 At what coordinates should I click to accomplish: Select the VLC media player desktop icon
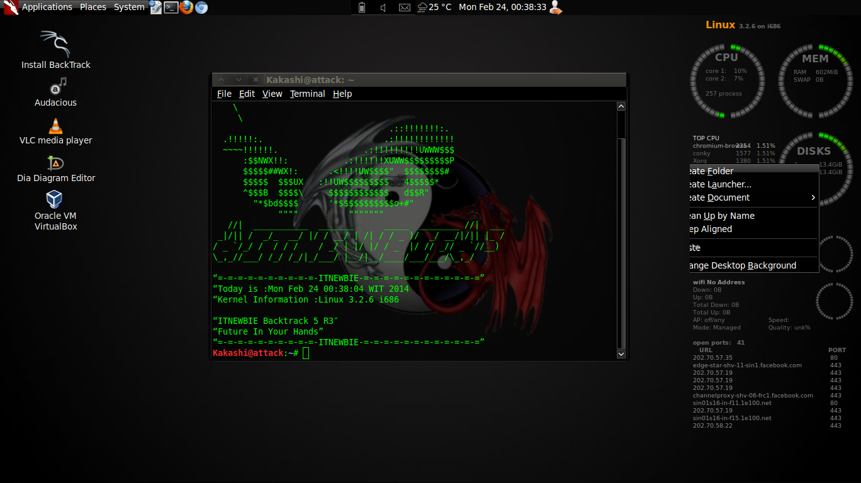point(55,130)
